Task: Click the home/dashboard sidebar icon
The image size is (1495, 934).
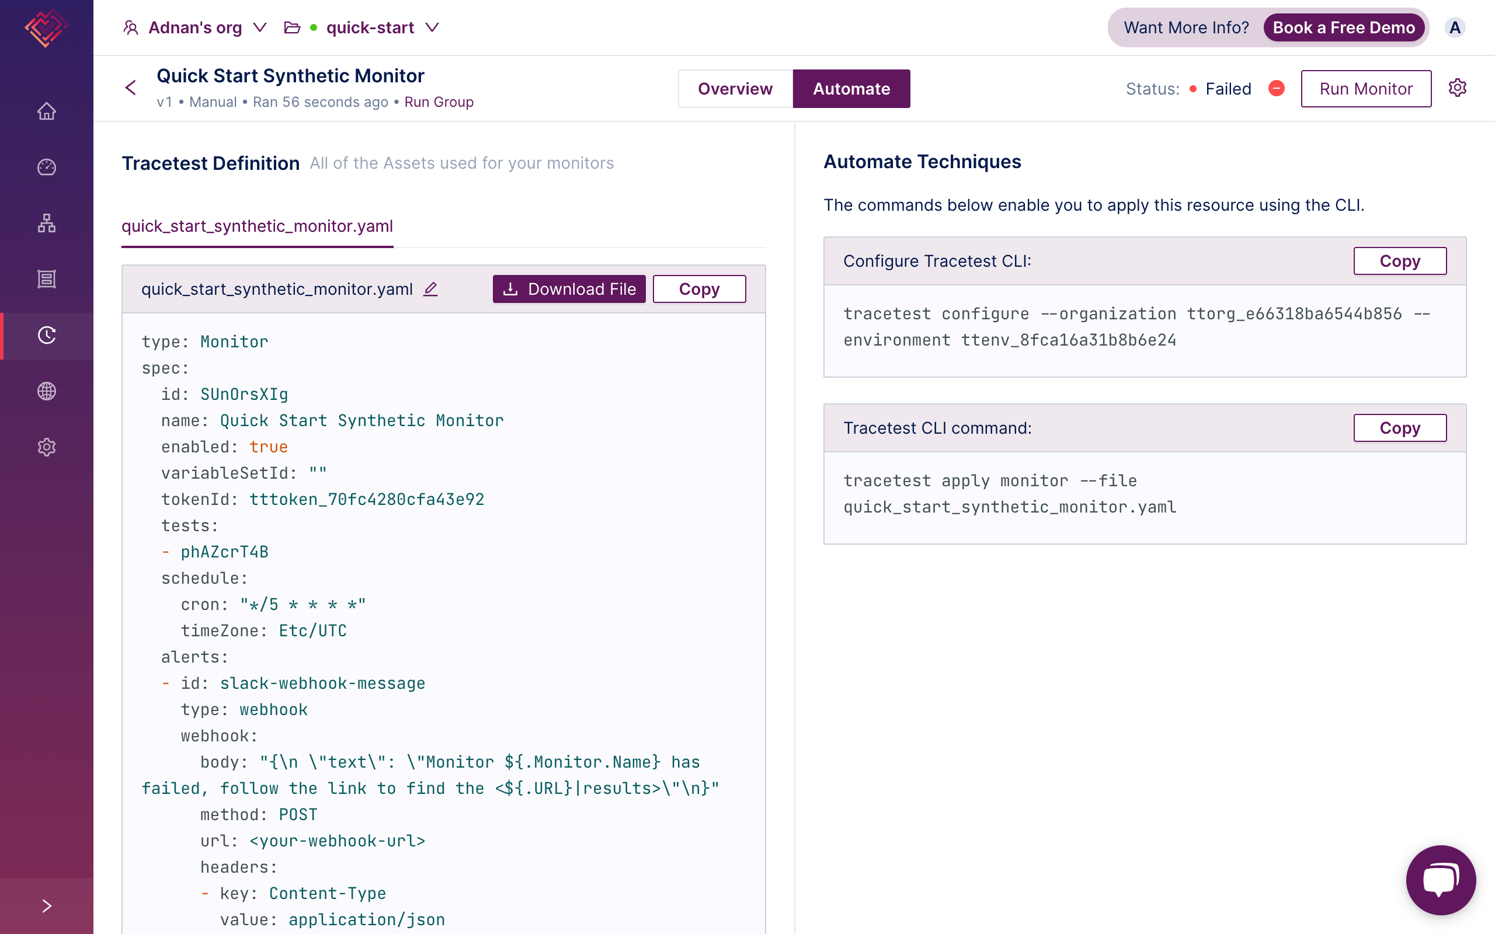Action: pos(47,112)
